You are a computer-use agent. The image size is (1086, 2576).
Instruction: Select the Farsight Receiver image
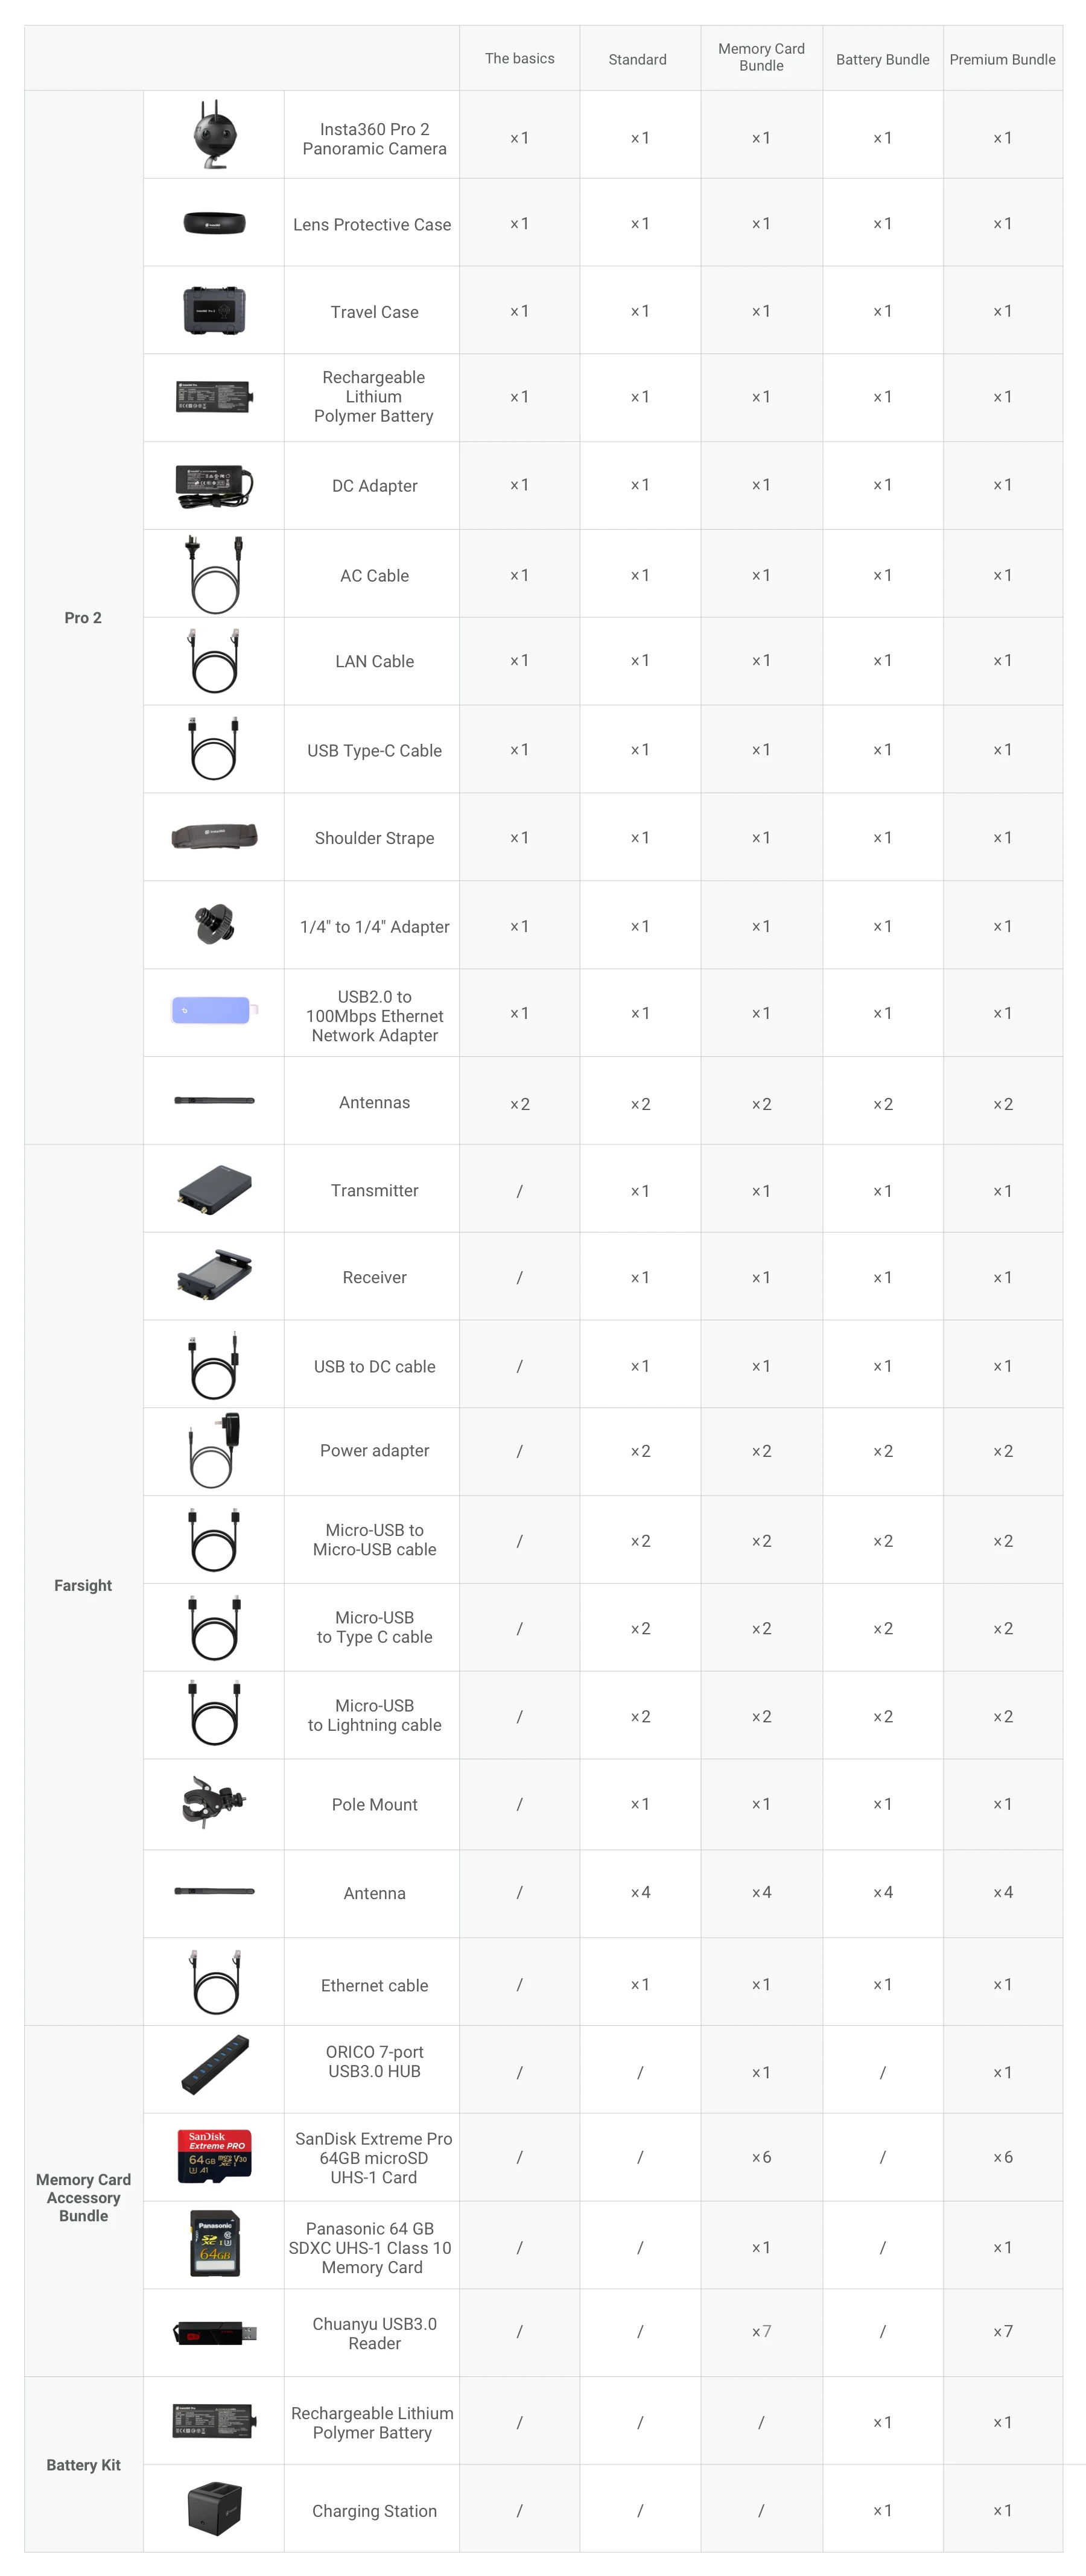click(214, 1275)
